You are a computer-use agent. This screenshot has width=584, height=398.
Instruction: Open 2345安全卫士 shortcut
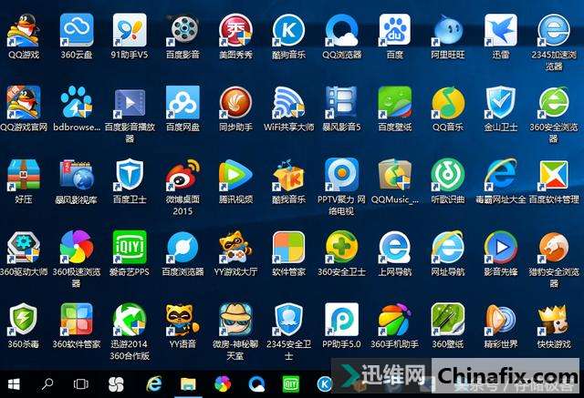[288, 319]
